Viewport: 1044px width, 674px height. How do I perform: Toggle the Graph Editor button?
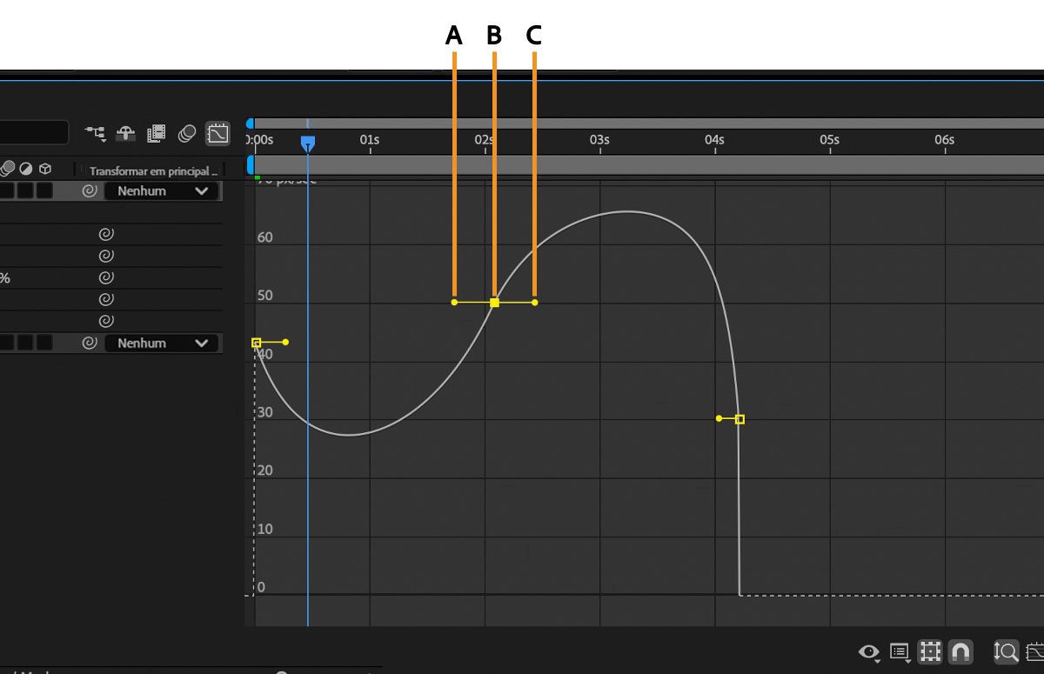[217, 133]
